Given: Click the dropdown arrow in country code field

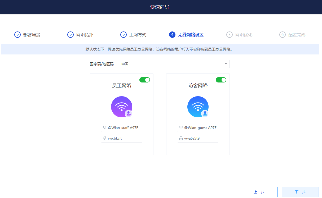Looking at the screenshot, I should (226, 64).
